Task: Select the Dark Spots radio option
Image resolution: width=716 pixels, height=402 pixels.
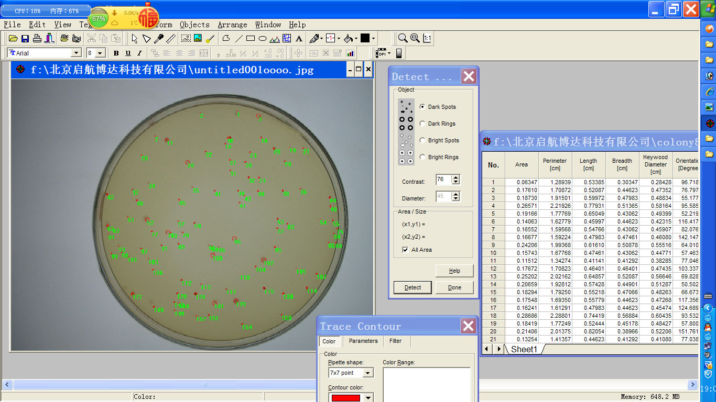Action: click(x=422, y=107)
